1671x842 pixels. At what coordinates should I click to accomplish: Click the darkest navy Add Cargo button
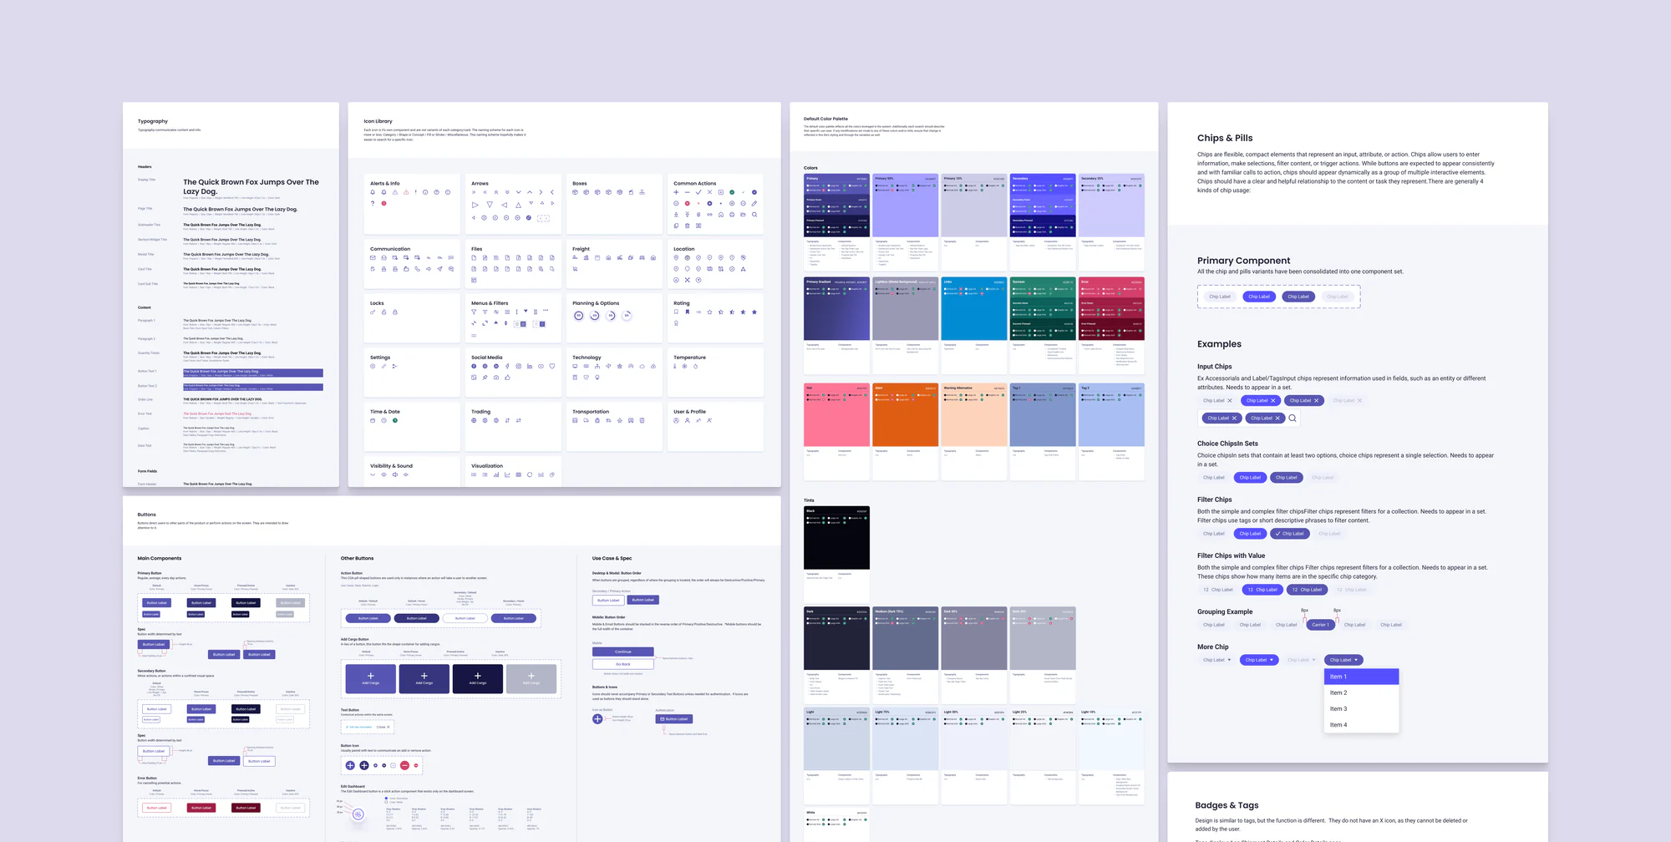pos(478,679)
